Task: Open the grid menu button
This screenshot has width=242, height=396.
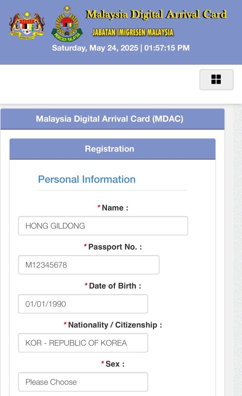Action: pyautogui.click(x=216, y=80)
